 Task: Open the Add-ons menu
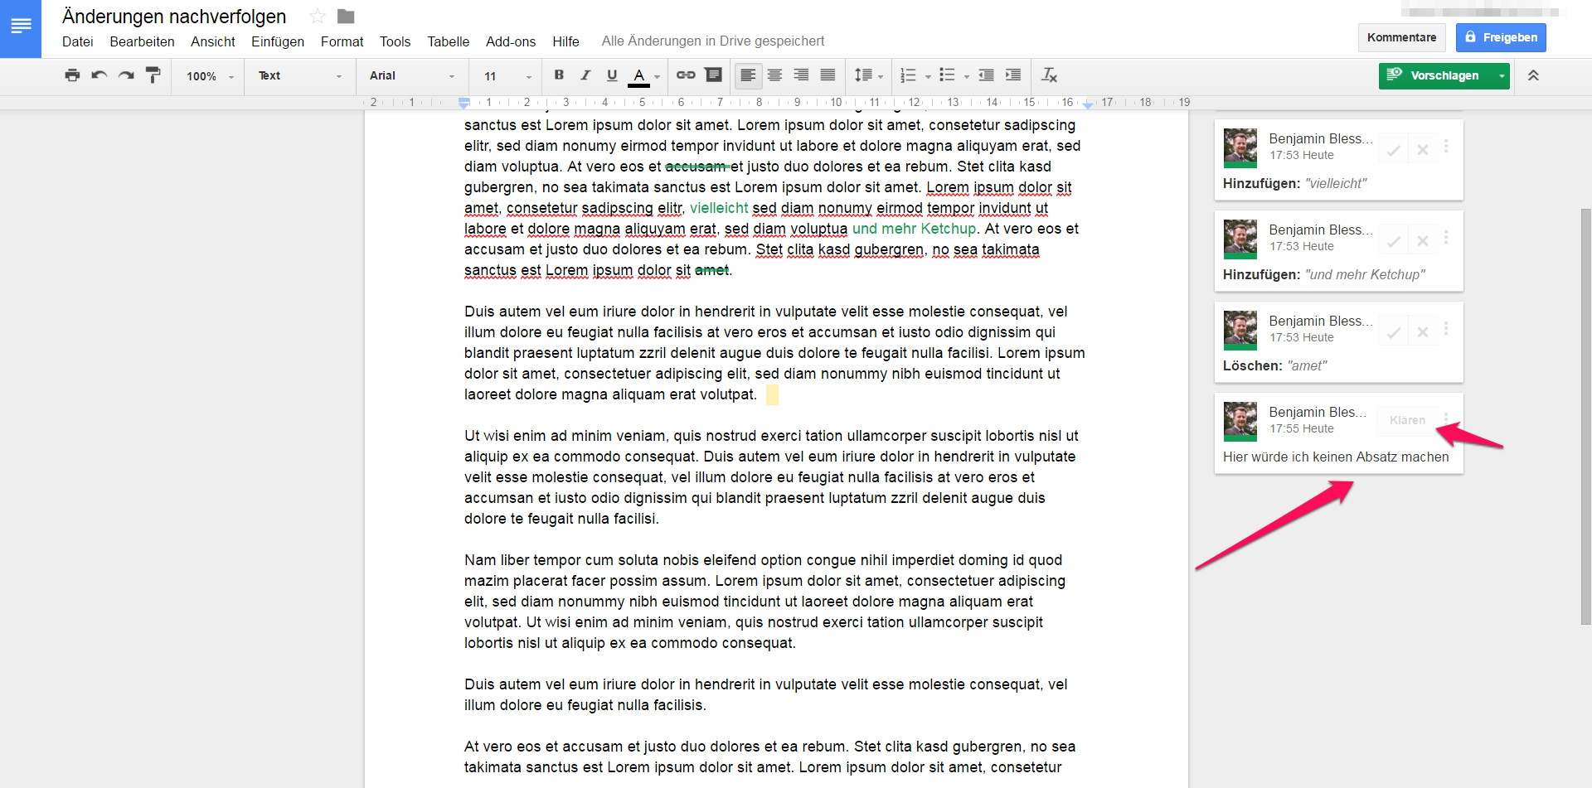(x=511, y=41)
